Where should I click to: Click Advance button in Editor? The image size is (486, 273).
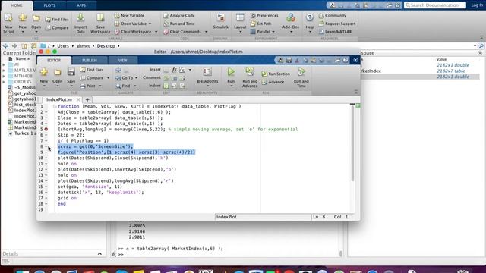point(273,82)
